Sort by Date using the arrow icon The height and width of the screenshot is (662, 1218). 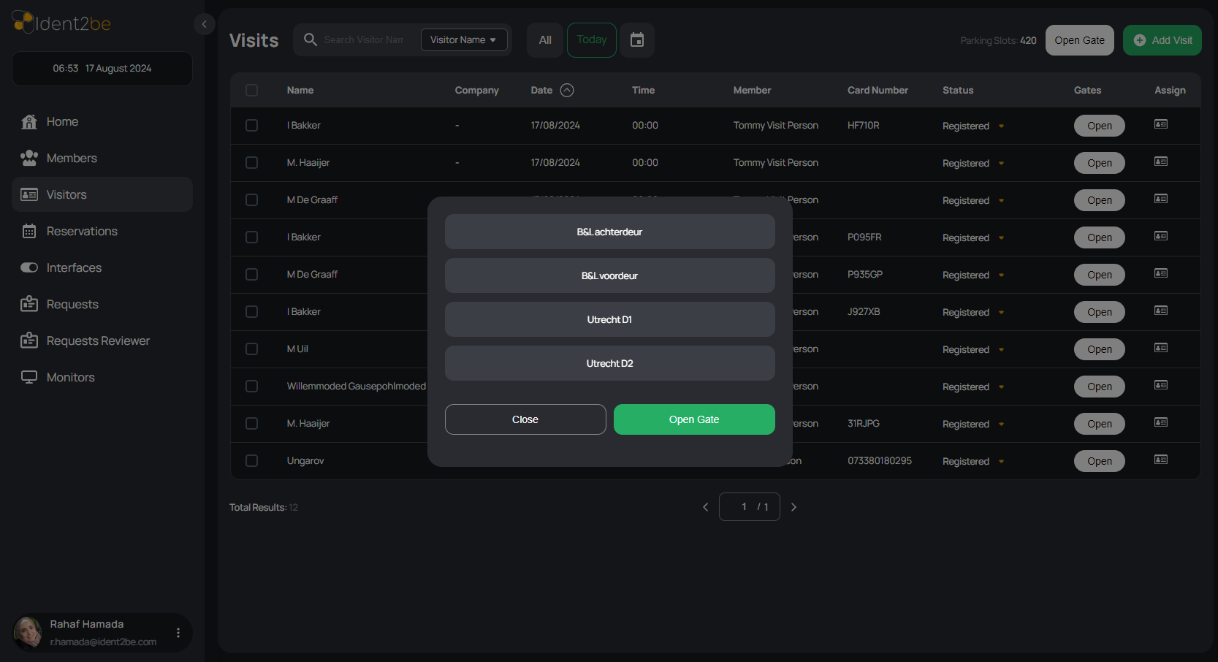tap(567, 90)
